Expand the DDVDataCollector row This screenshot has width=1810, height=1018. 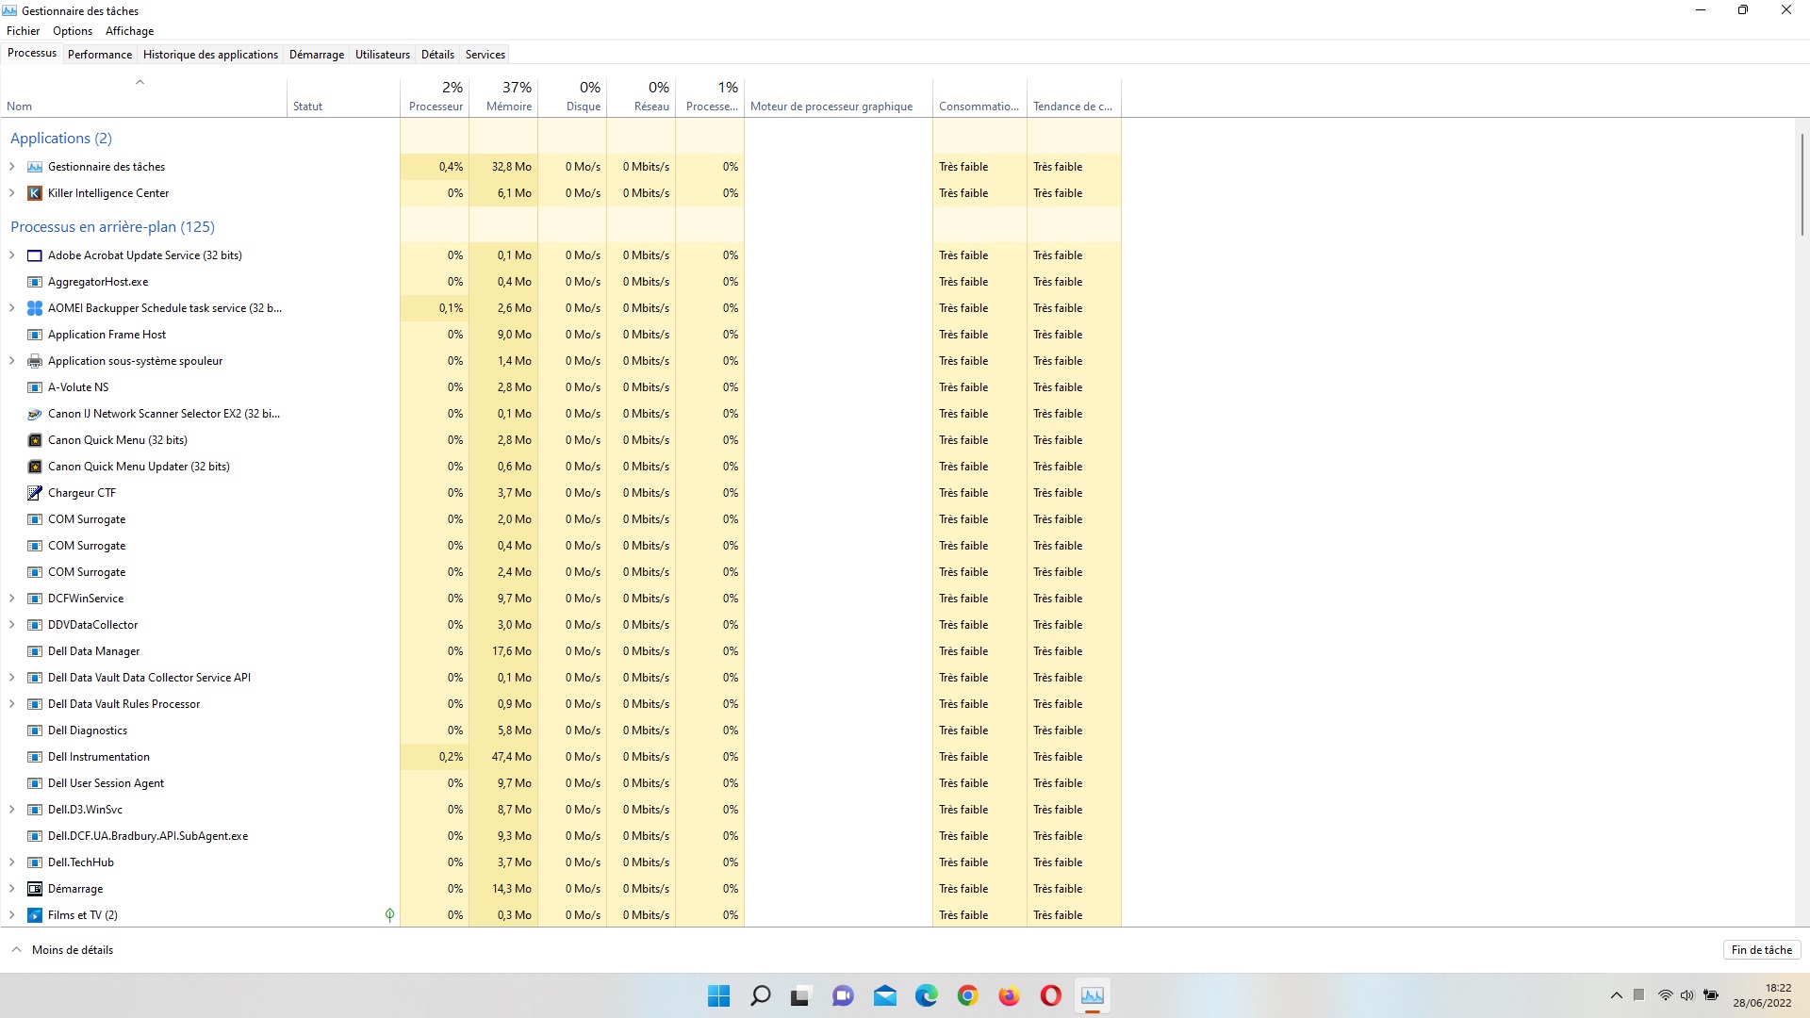[x=12, y=625]
